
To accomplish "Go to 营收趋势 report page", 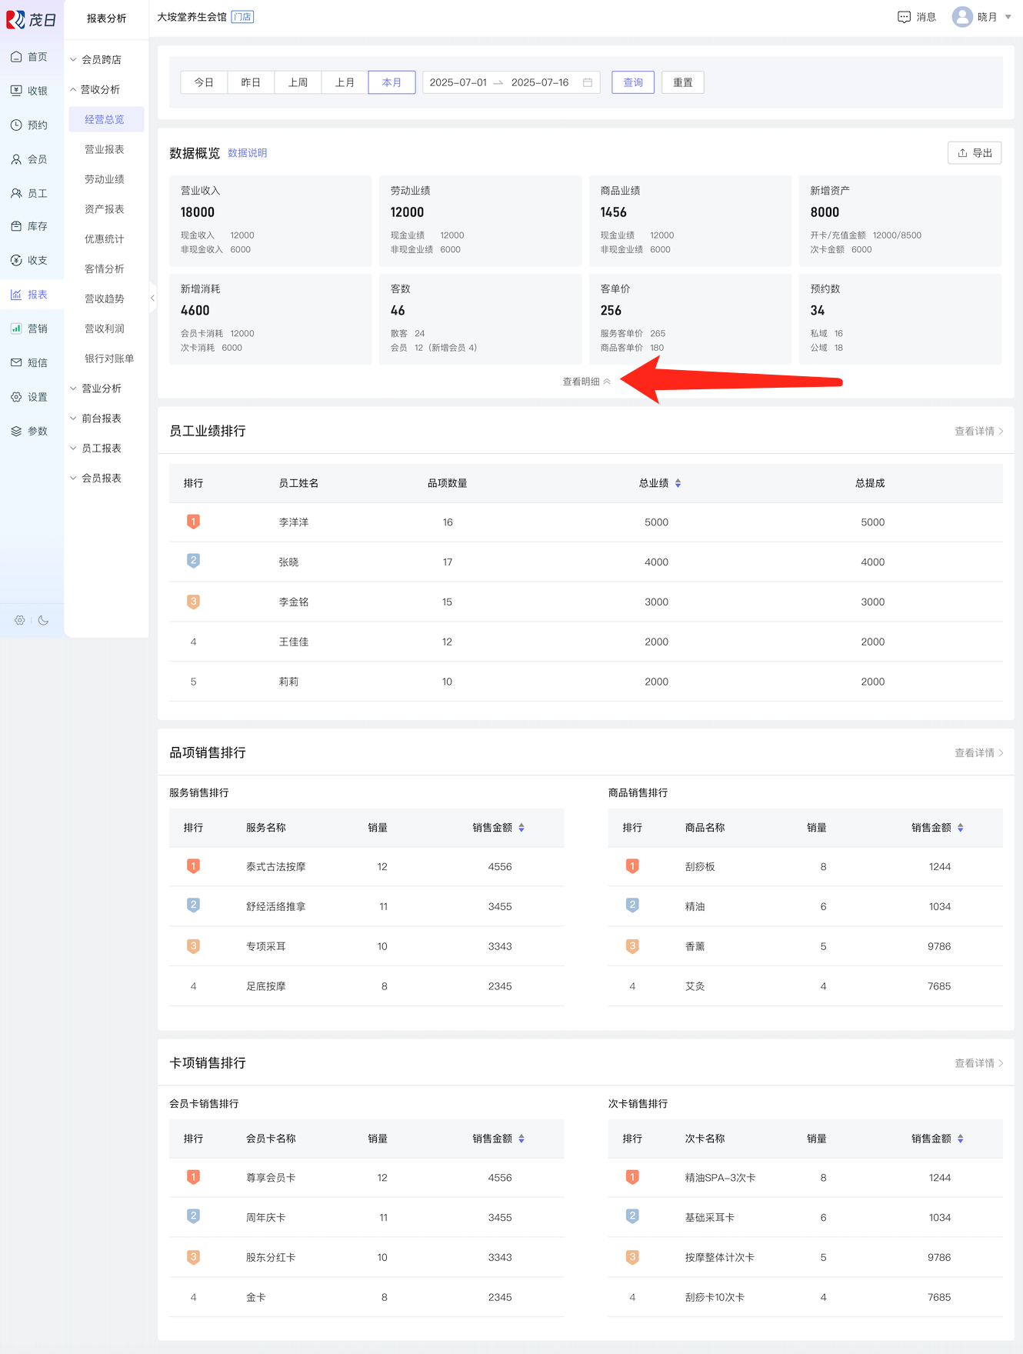I will coord(105,298).
